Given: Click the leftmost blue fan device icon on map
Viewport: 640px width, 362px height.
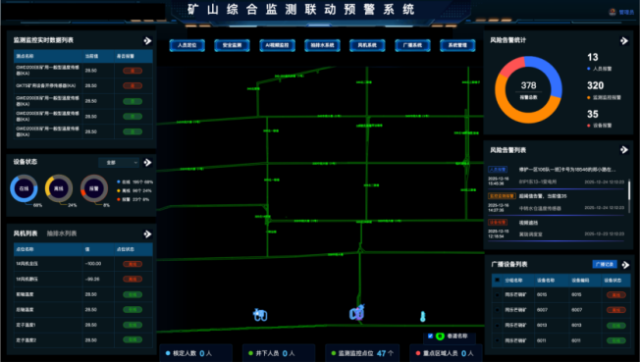Looking at the screenshot, I should click(x=260, y=315).
